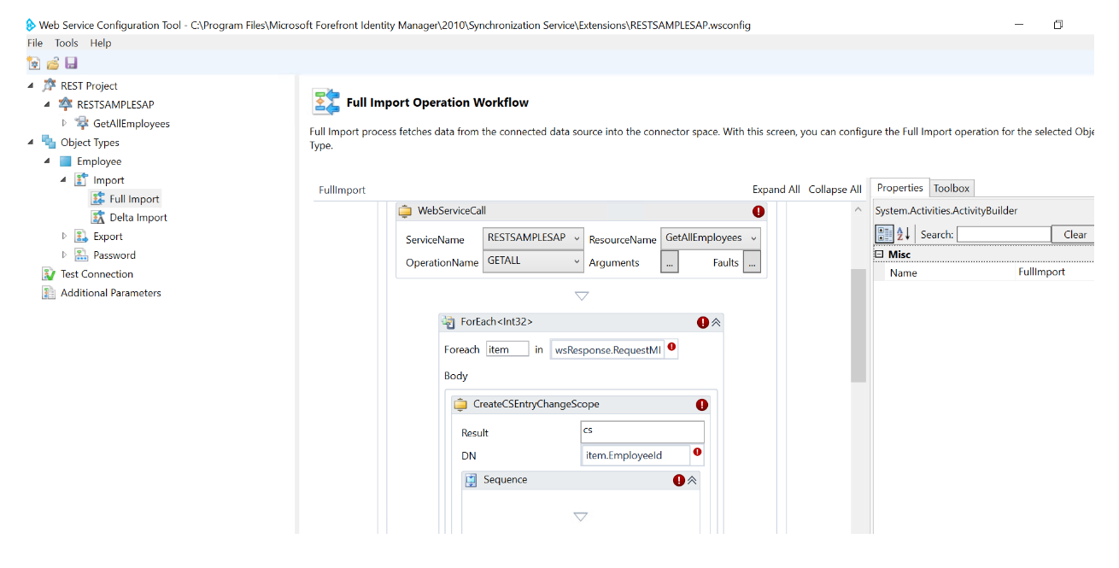Click the ForEach header error indicator
The width and height of the screenshot is (1119, 568).
[x=703, y=322]
